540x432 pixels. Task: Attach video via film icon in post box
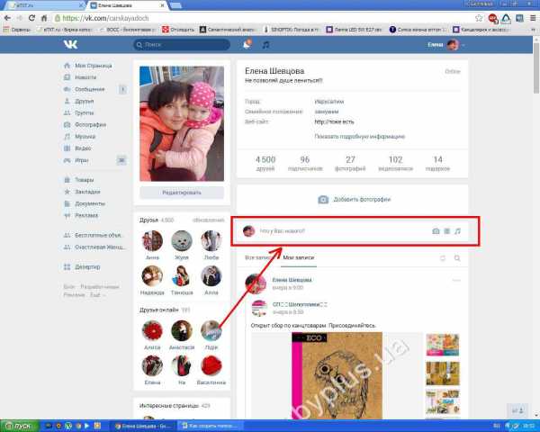click(446, 231)
